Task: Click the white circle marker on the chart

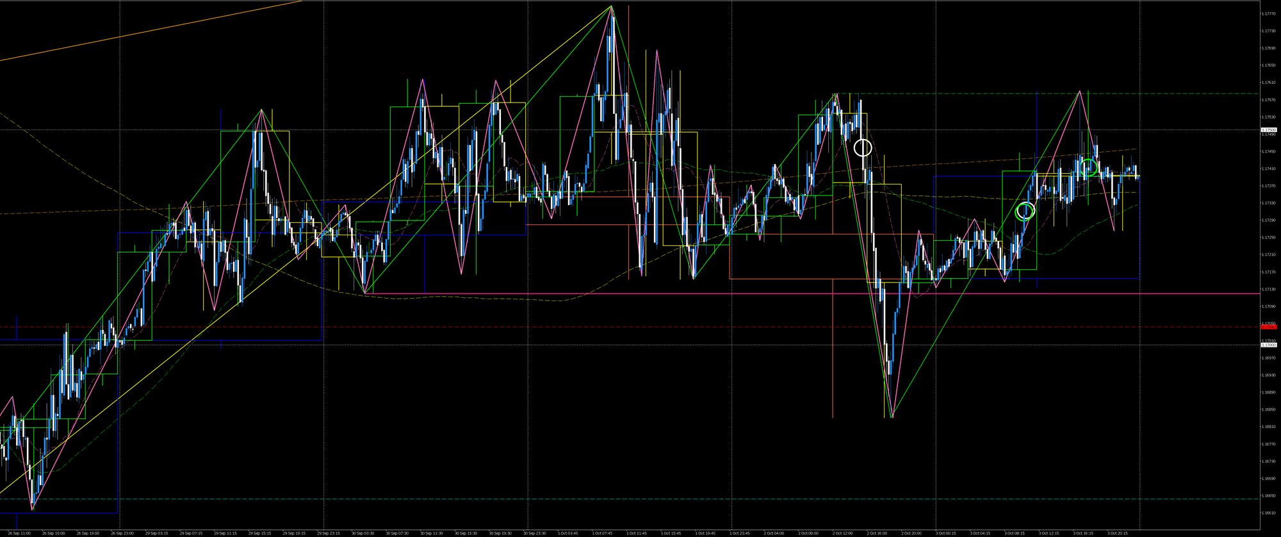Action: coord(863,148)
